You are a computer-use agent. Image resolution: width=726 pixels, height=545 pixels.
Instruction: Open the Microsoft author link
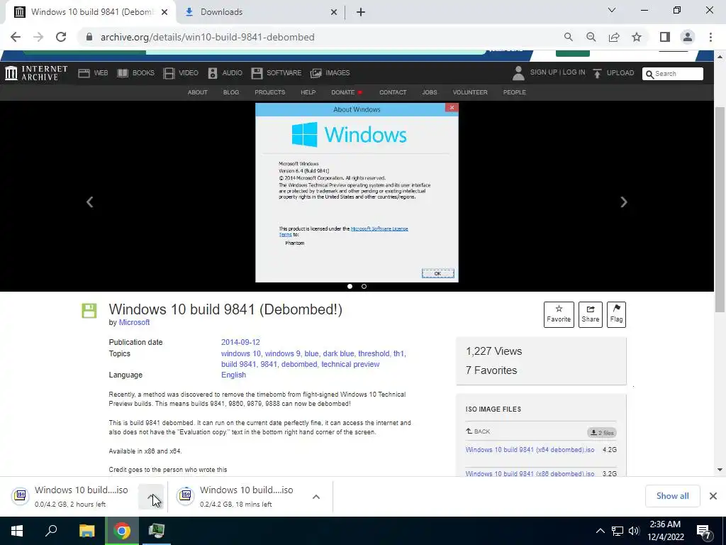(x=134, y=323)
